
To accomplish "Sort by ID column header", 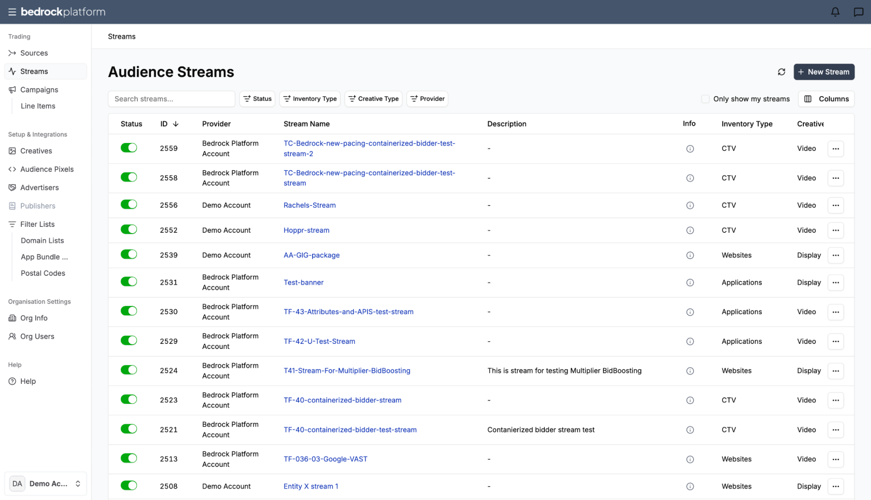I will click(x=169, y=124).
